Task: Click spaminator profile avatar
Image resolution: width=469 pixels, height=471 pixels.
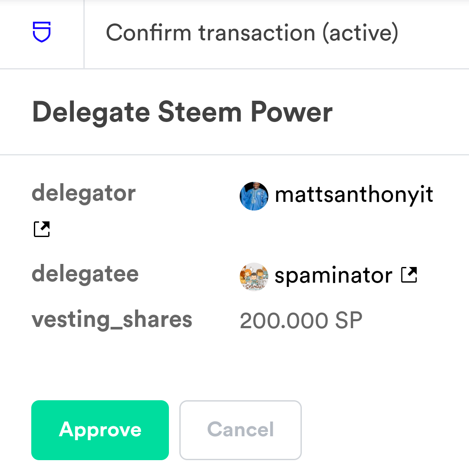Action: pos(254,277)
